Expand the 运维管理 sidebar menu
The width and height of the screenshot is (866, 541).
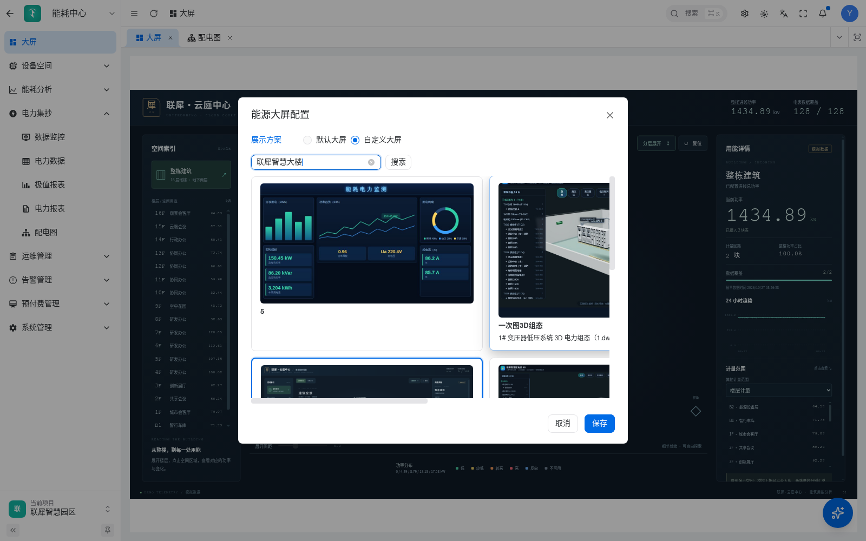click(60, 256)
